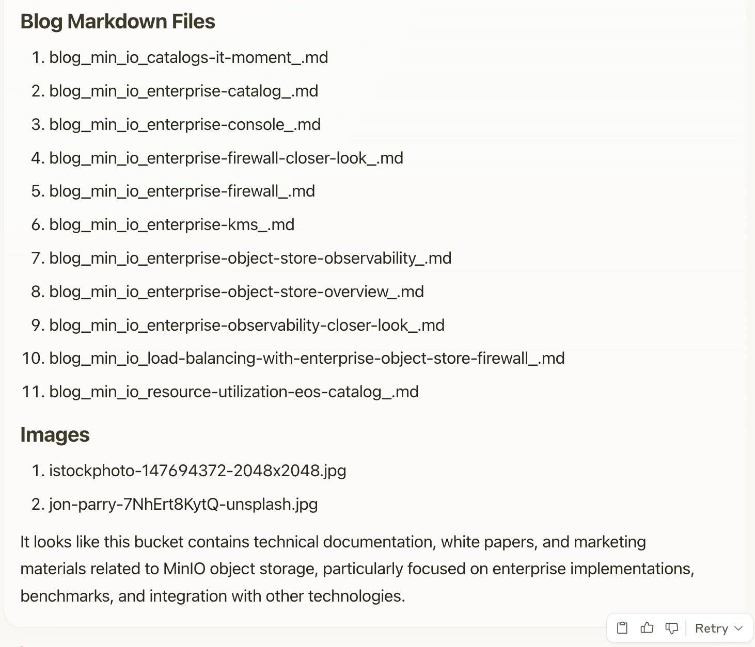Click the negative feedback icon near Retry
Screen dimensions: 755x647
tap(671, 627)
